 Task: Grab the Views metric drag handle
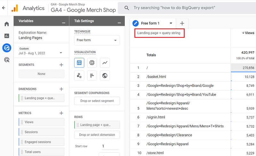tap(22, 122)
